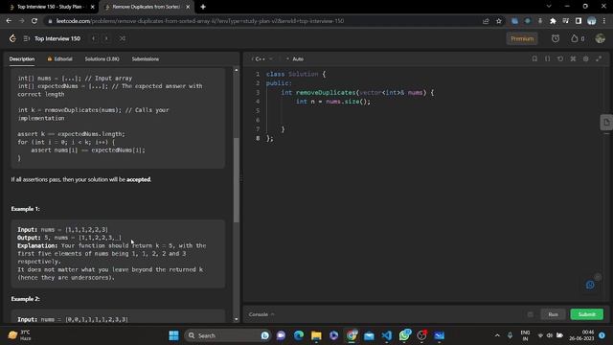Viewport: 613px width, 345px height.
Task: Open the notes side panel icon
Action: tap(606, 123)
